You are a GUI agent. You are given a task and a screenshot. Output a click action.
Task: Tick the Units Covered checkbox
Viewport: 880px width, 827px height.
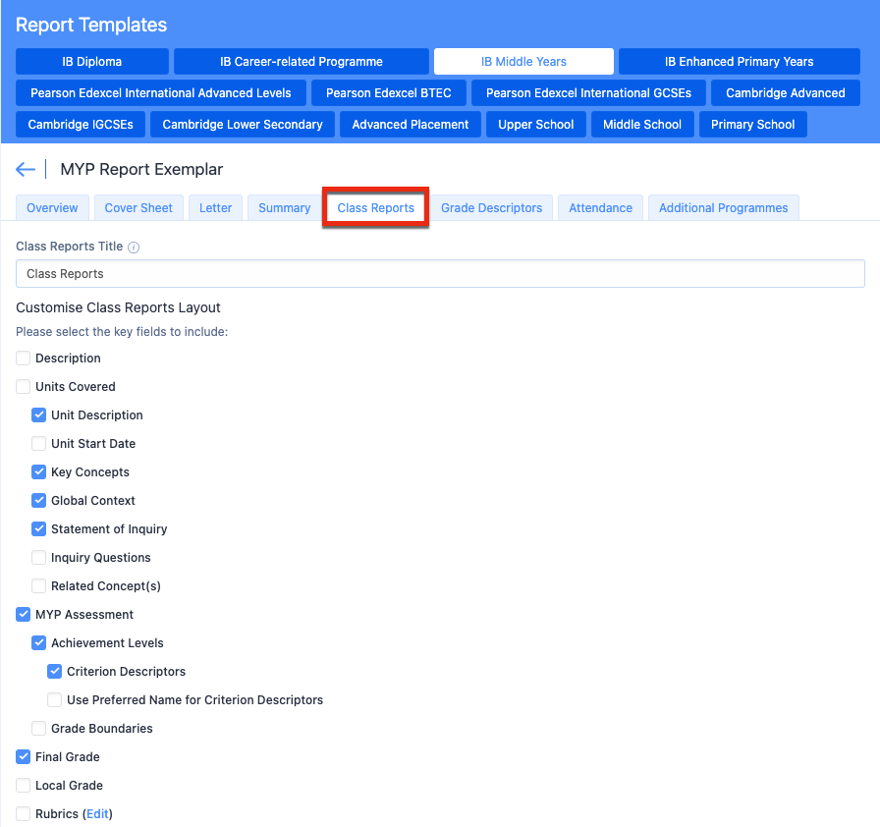23,387
